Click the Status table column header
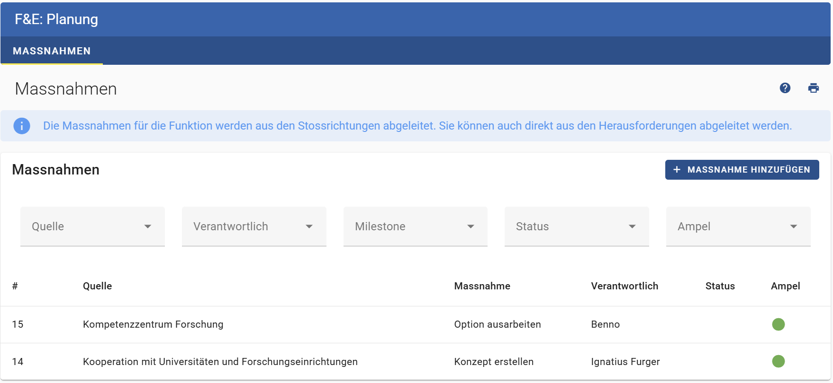Viewport: 833px width, 383px height. coord(720,286)
